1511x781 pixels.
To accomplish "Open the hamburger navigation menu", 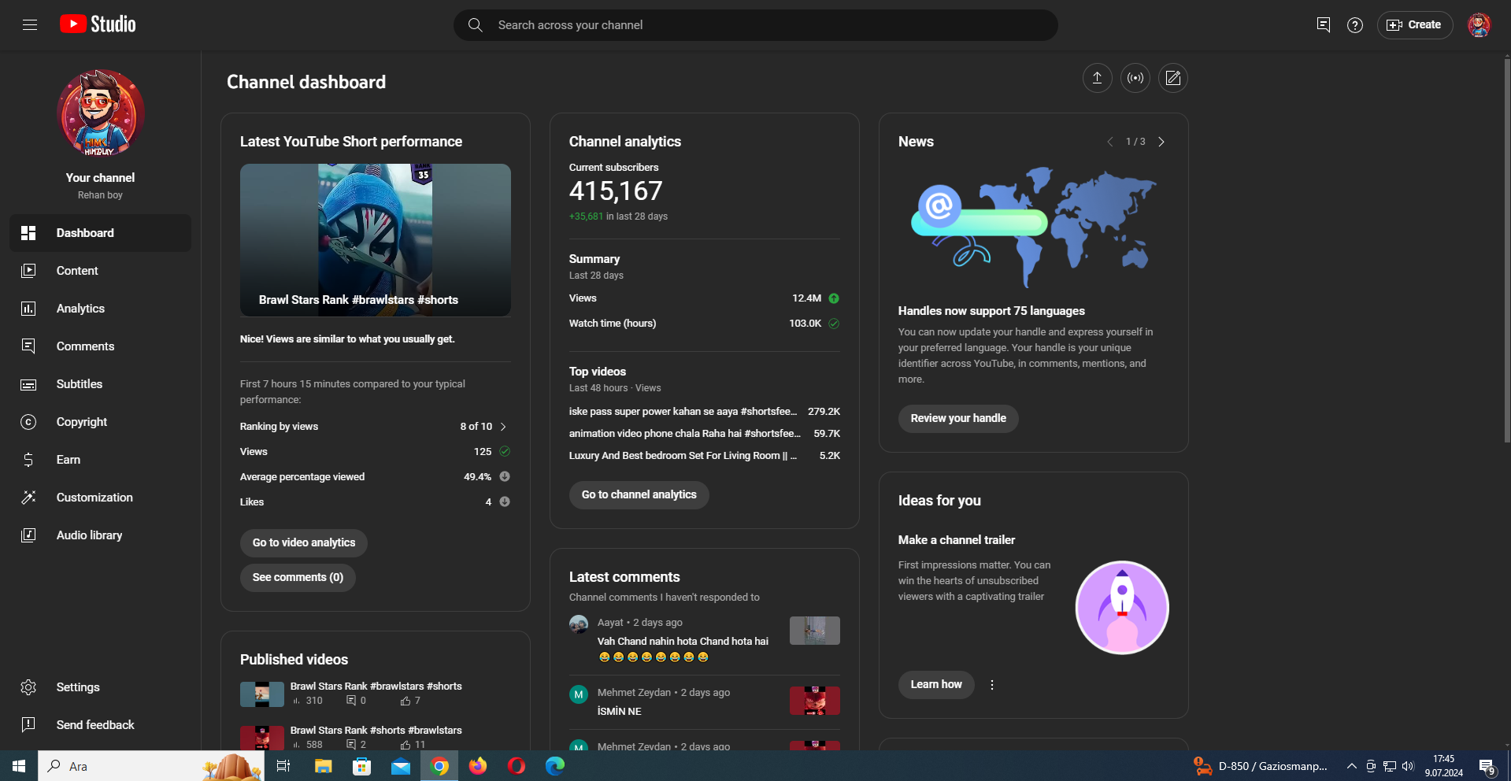I will click(30, 24).
